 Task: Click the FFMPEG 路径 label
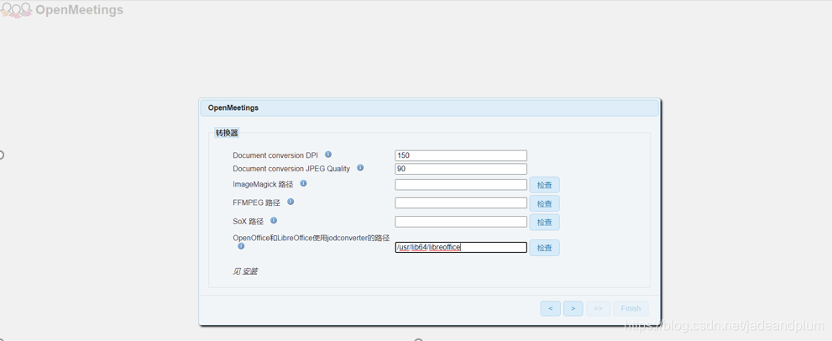tap(258, 202)
